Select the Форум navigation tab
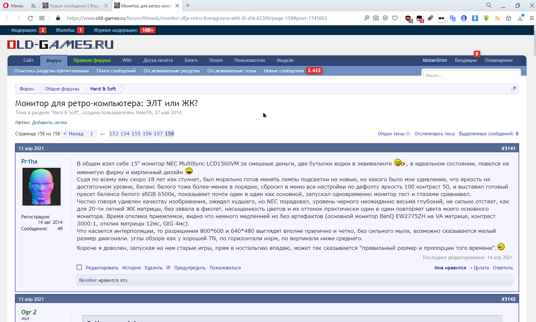 pos(54,61)
